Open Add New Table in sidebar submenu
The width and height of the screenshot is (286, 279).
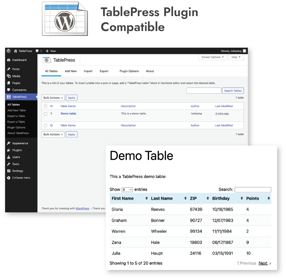pos(17,110)
